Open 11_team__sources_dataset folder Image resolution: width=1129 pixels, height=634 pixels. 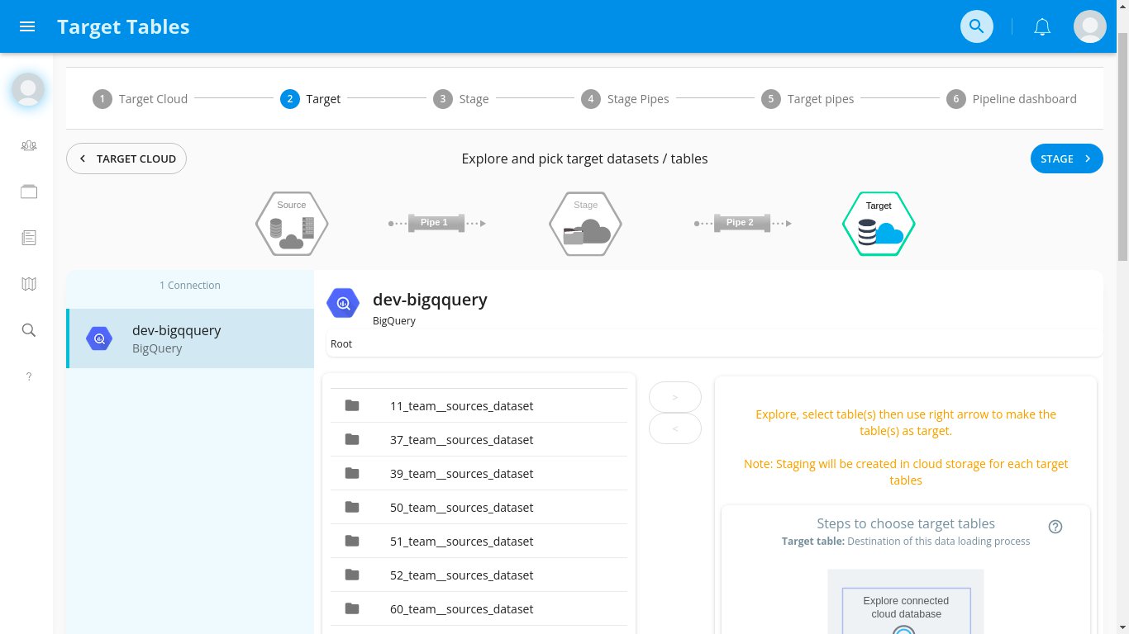coord(479,405)
